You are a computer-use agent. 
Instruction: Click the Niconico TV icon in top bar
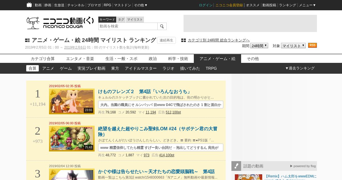[x=29, y=5]
